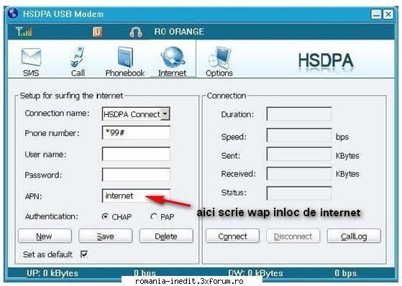This screenshot has height=286, width=402.
Task: Click the Options tab label
Action: click(219, 73)
